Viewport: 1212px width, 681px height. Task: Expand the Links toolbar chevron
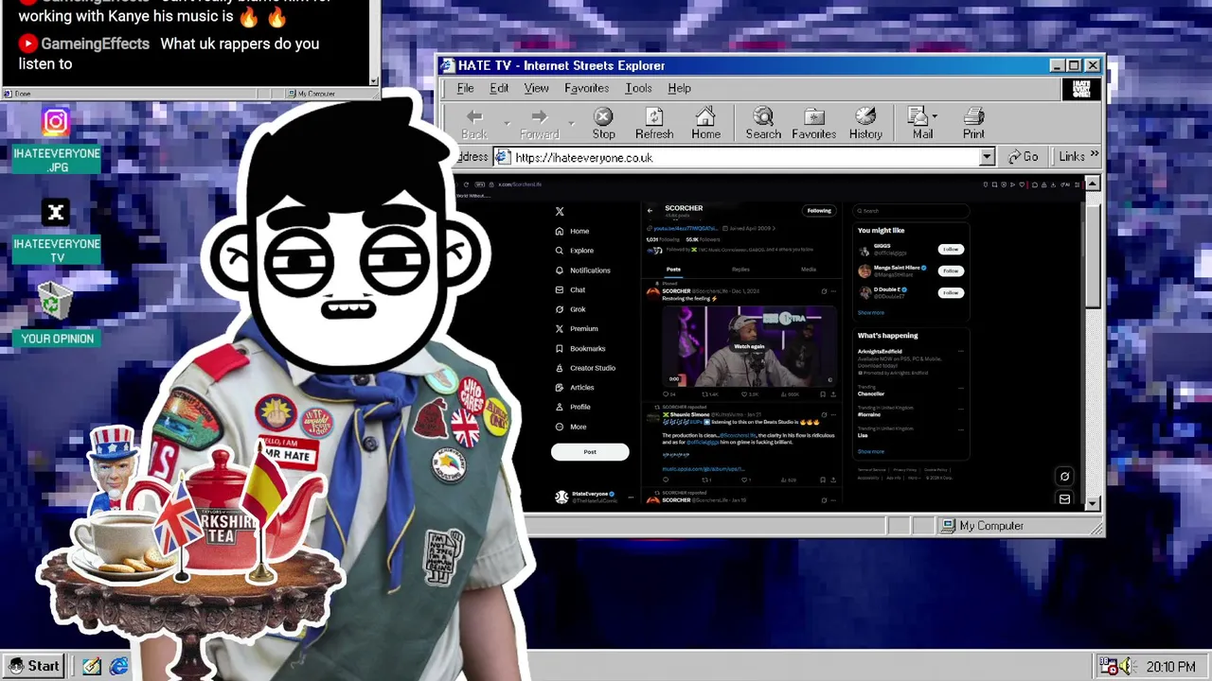pos(1094,154)
